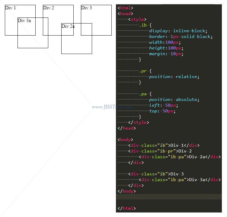
Task: Click the code line 'class="ib pr">Div 2'
Action: coord(160,151)
